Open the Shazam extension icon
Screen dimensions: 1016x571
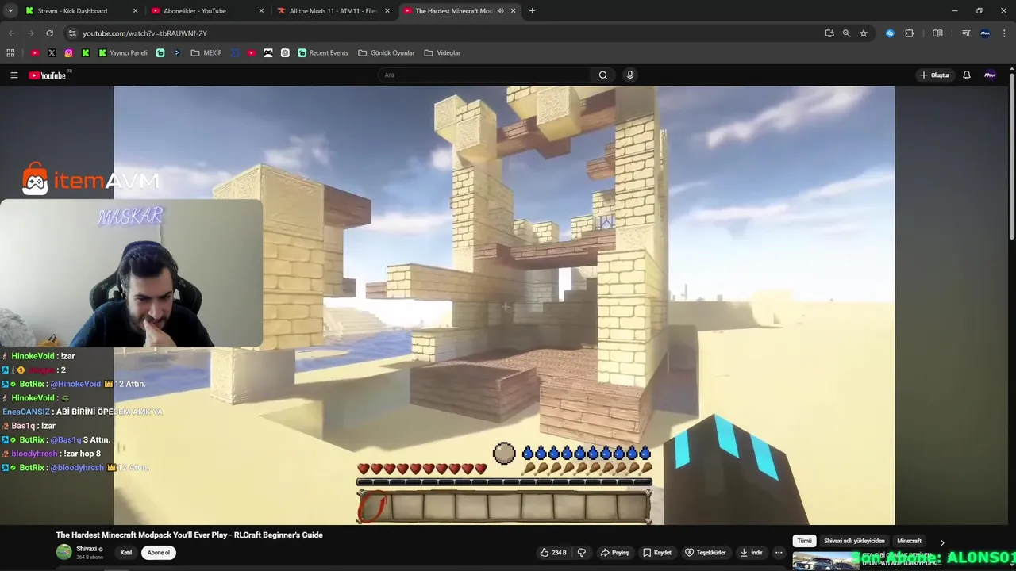pos(890,33)
